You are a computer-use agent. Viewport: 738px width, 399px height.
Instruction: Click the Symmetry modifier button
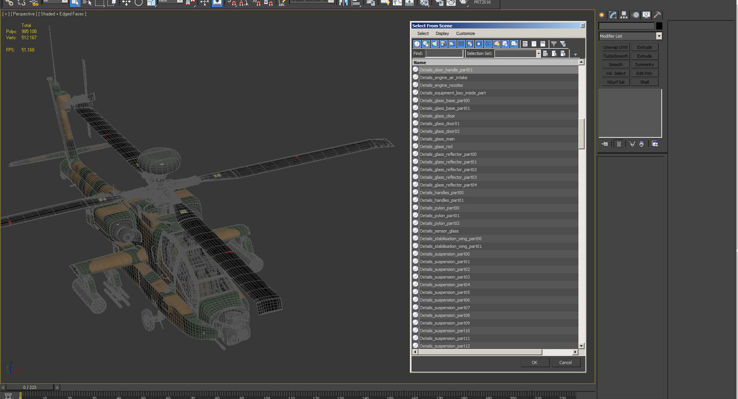pos(644,65)
